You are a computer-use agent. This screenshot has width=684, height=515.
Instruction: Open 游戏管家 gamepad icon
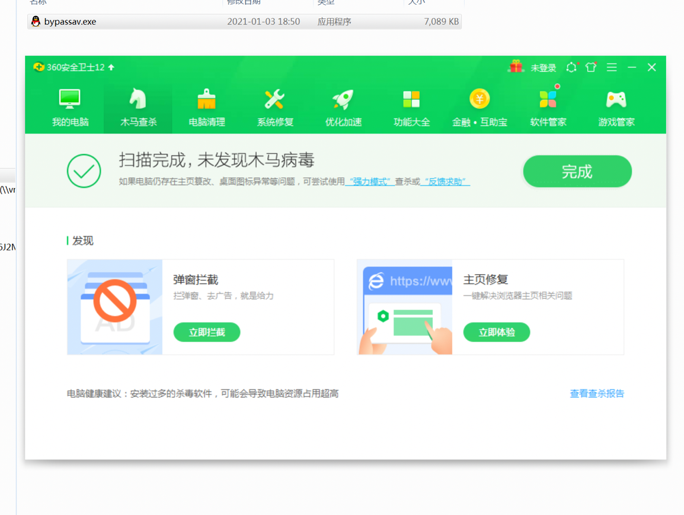click(x=616, y=99)
